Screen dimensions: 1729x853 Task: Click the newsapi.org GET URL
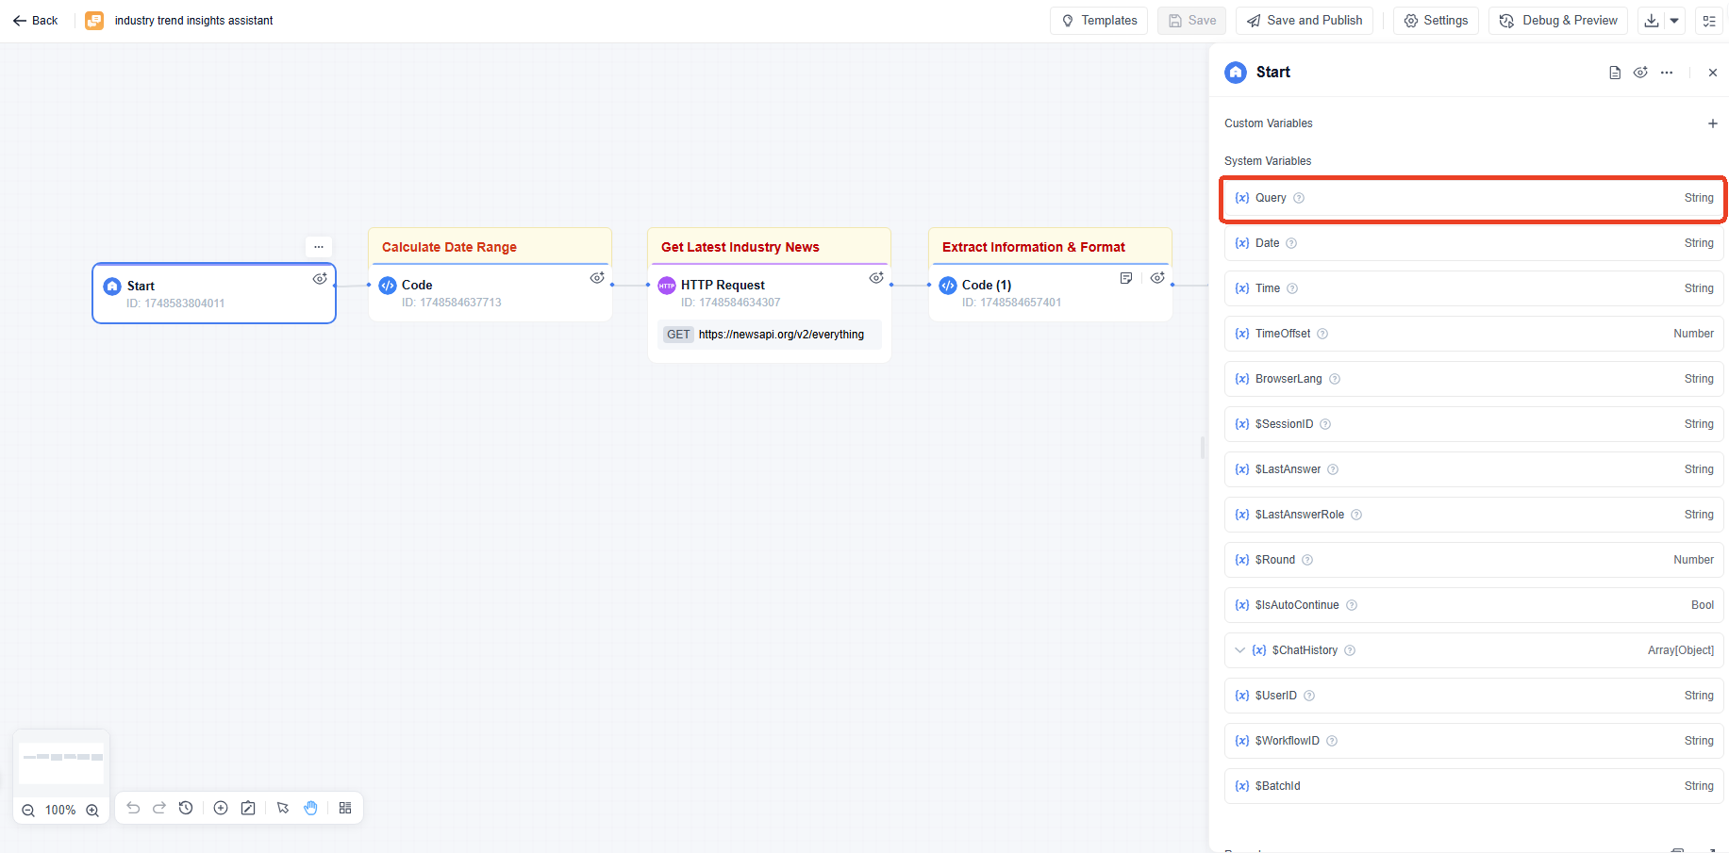781,335
